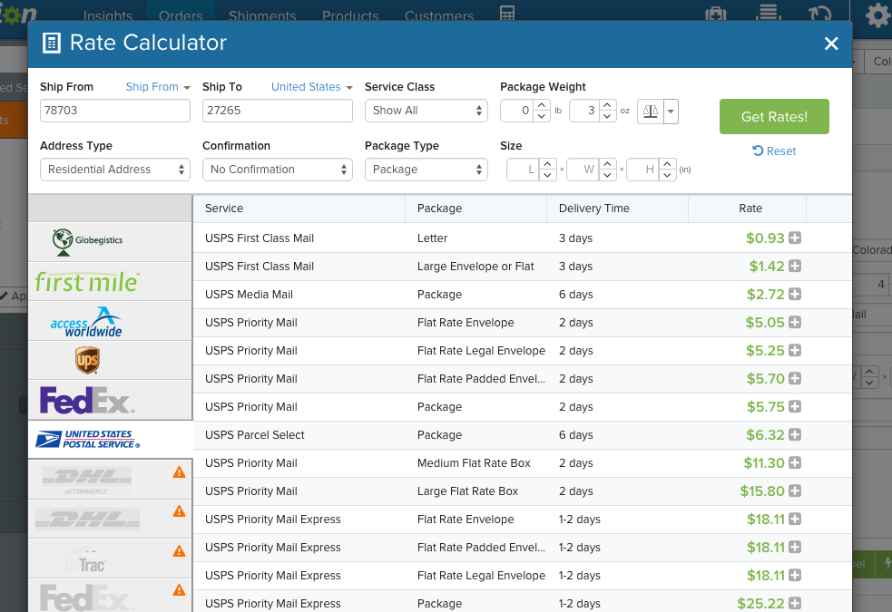
Task: Click the scale icon next to weight
Action: (650, 111)
